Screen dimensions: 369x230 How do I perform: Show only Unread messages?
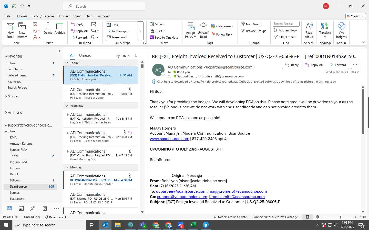coord(85,55)
